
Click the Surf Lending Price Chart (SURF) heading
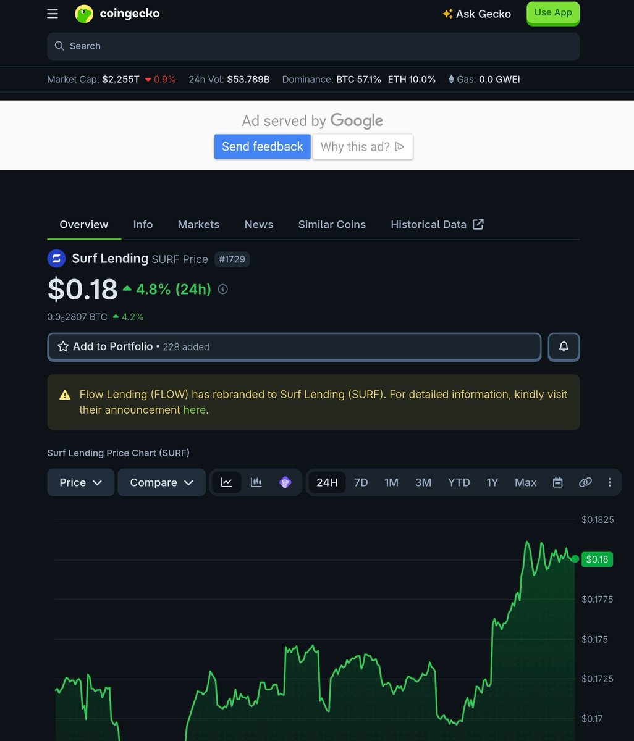pyautogui.click(x=118, y=453)
